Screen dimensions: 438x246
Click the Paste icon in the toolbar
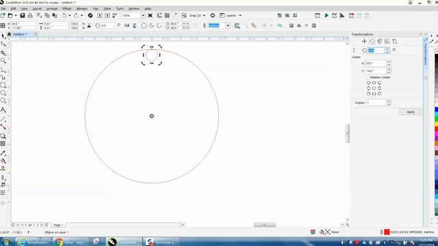click(x=55, y=16)
